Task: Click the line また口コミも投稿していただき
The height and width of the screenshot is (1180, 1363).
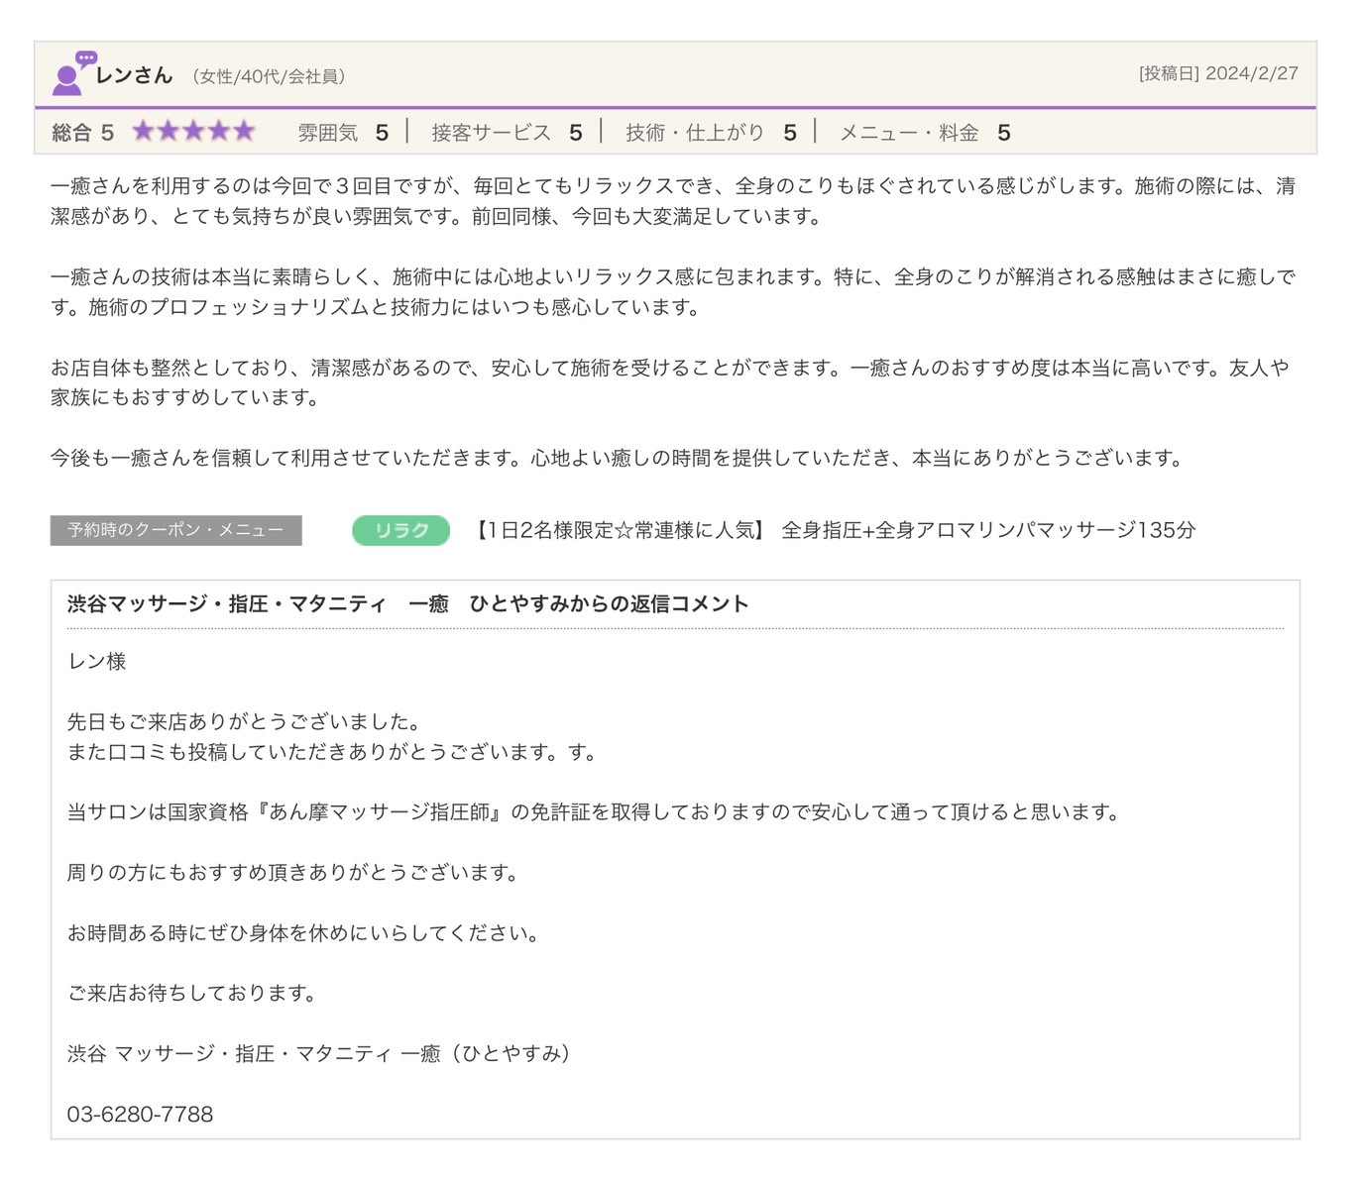Action: 335,751
